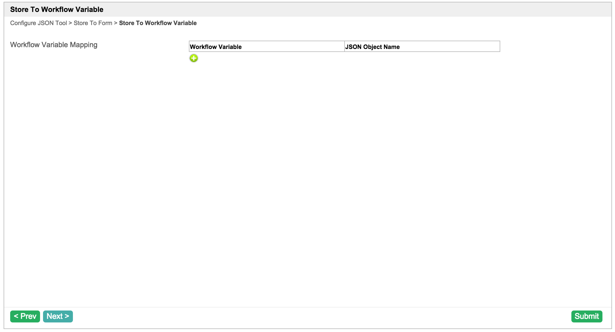Click the Workflow Variable column header
Screen dimensions: 615x332
216,47
